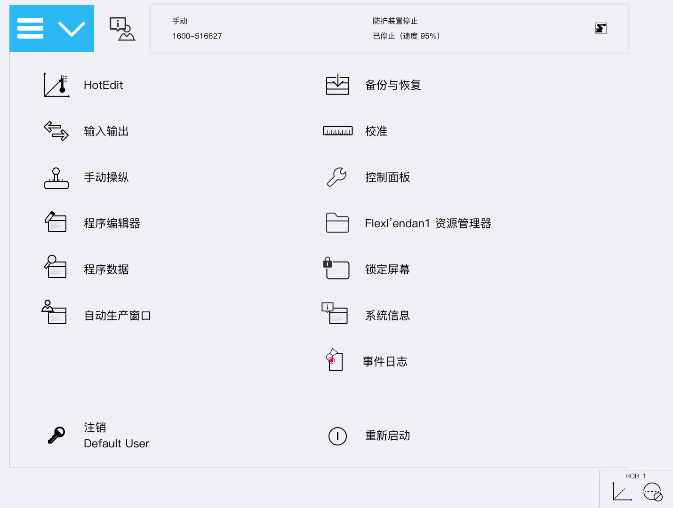Open 系统信息 menu entry

387,316
